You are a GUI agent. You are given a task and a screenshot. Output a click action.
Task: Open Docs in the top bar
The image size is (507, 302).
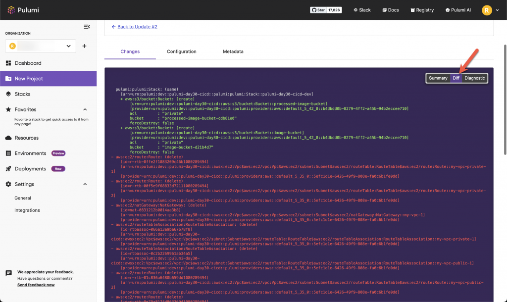click(x=390, y=10)
